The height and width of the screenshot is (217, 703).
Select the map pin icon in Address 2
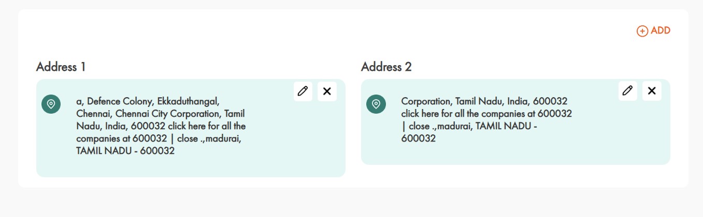[376, 104]
